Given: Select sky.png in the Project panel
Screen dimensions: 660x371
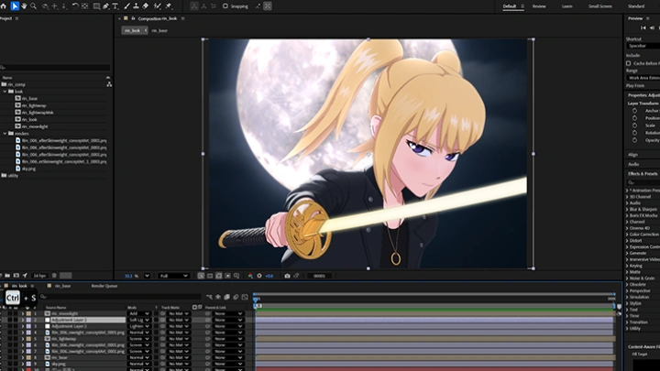Looking at the screenshot, I should coord(28,169).
